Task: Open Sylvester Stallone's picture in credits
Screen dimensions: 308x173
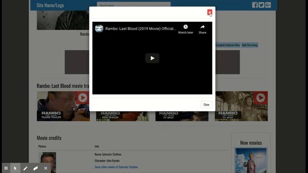Action: [47, 162]
